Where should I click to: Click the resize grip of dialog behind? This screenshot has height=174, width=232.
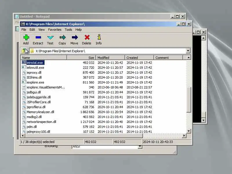(175, 152)
